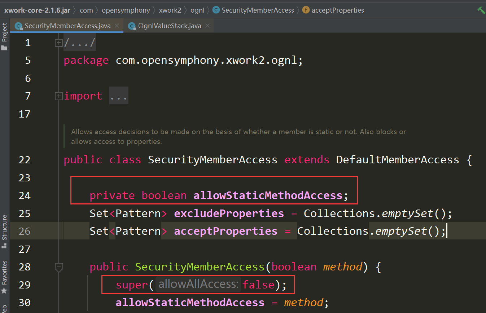Click the field icon in the breadcrumb bar

click(x=306, y=10)
